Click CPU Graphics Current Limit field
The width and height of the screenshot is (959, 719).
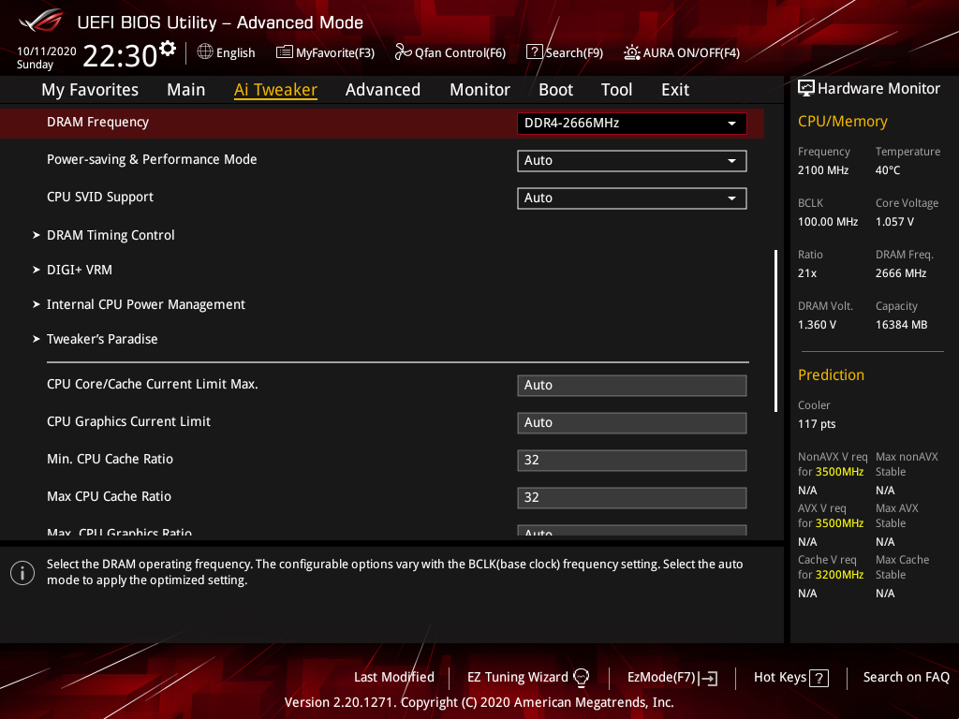[632, 423]
